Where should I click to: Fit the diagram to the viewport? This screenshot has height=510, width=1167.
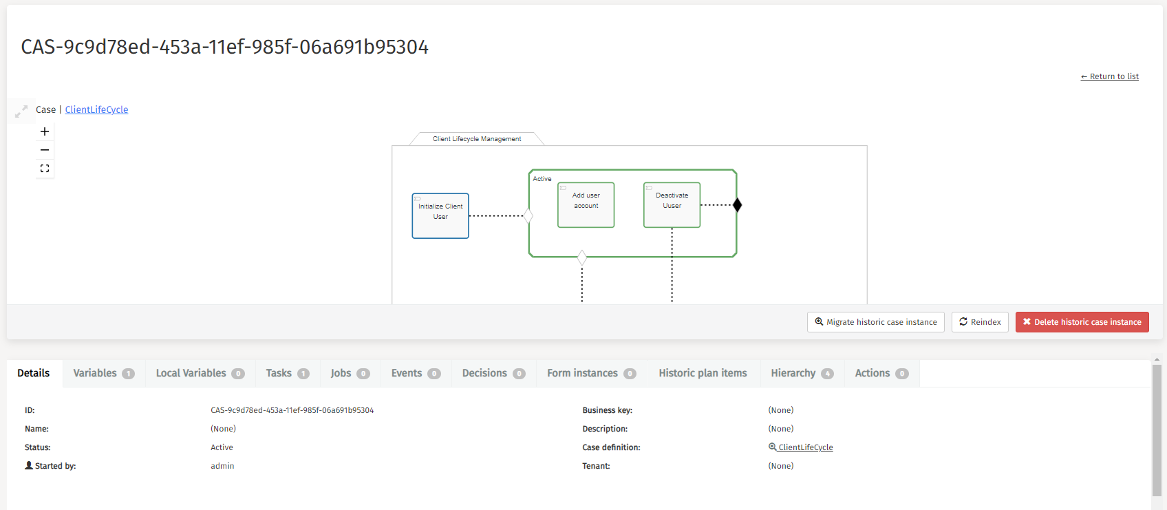click(45, 169)
